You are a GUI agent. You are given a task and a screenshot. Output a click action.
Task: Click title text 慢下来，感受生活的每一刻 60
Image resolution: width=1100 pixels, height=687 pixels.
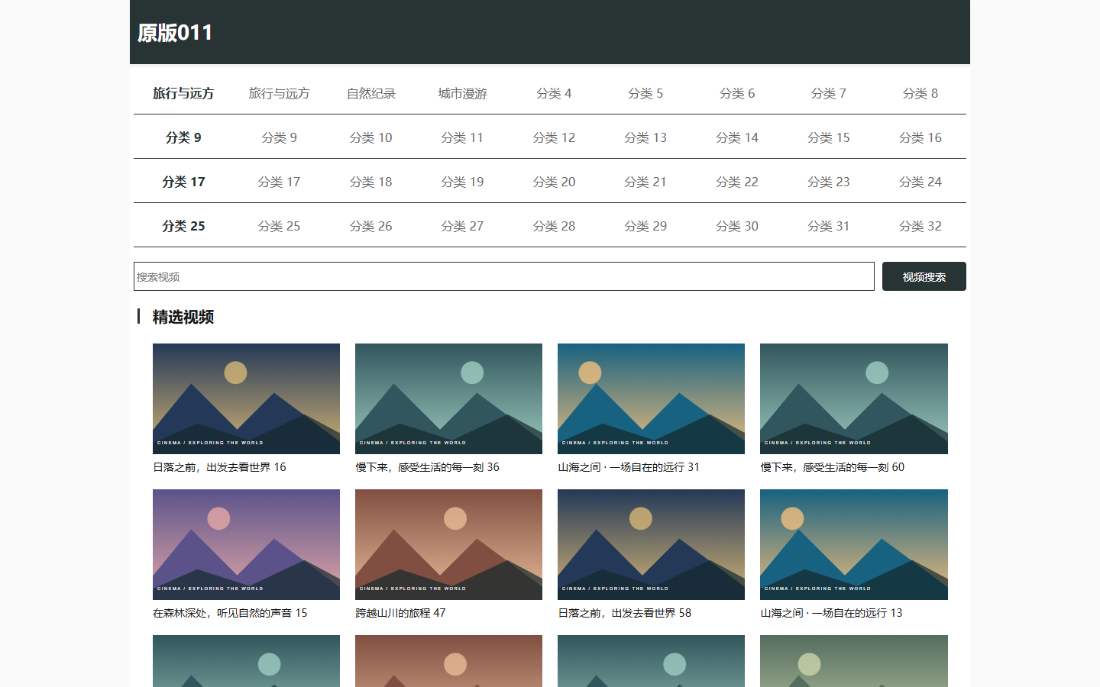(832, 467)
